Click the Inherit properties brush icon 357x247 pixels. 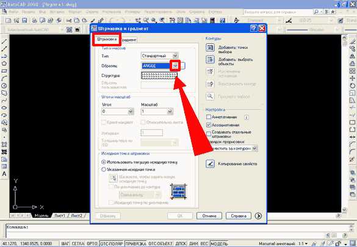[x=210, y=163]
